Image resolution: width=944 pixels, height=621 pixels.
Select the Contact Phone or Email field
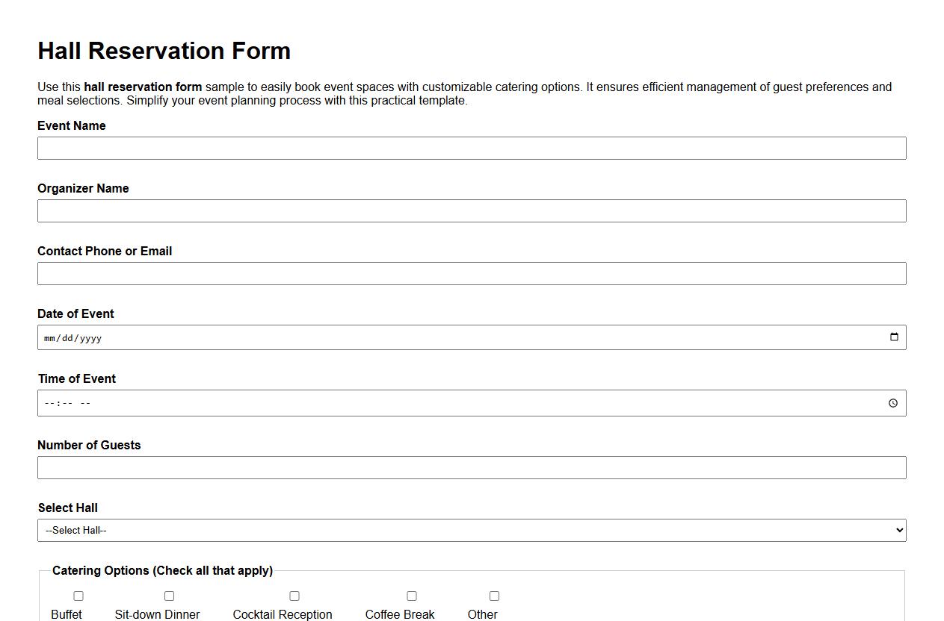[471, 273]
